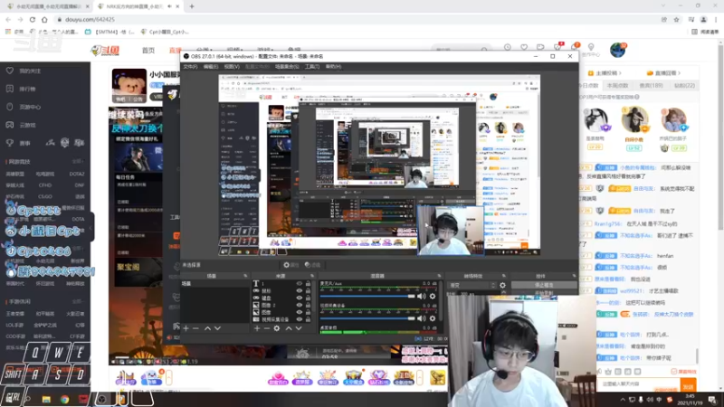Reload the Douyu page in Chrome
This screenshot has width=724, height=407.
tap(33, 19)
